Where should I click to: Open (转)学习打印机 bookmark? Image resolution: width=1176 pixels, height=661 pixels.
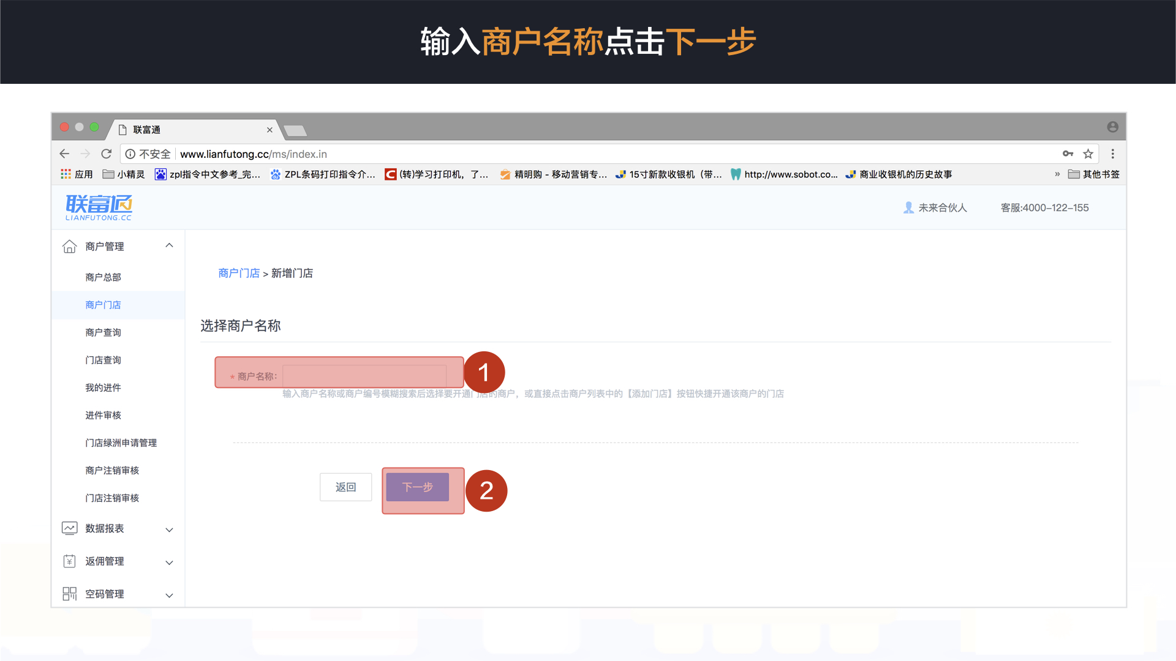tap(437, 174)
